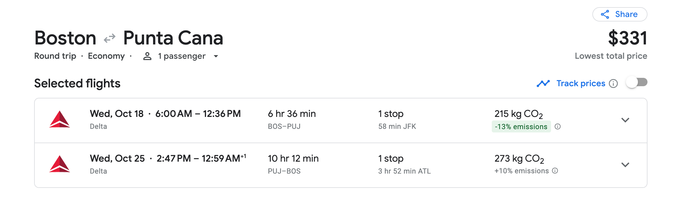Open Track prices info tooltip icon
Viewport: 693px width, 204px height.
(613, 84)
